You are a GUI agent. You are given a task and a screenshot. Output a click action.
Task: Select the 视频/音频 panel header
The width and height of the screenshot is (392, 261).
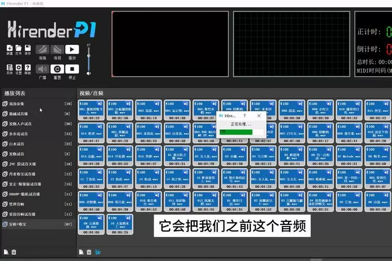[x=91, y=93]
